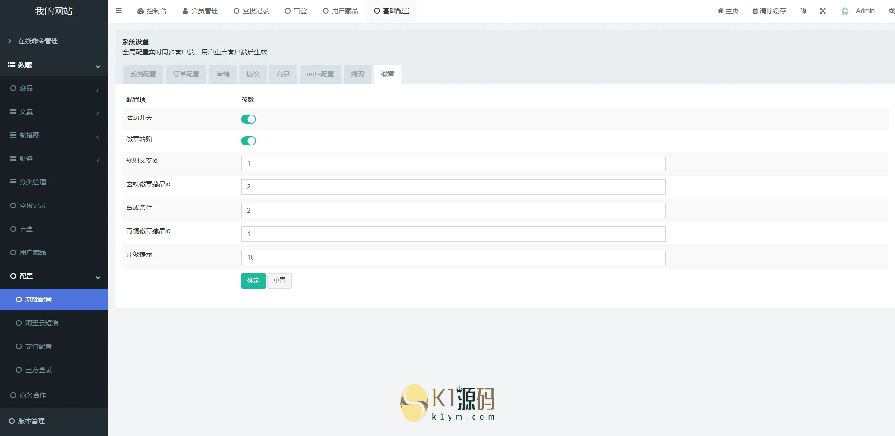The height and width of the screenshot is (436, 895).
Task: Open the 提现 tab
Action: (357, 74)
